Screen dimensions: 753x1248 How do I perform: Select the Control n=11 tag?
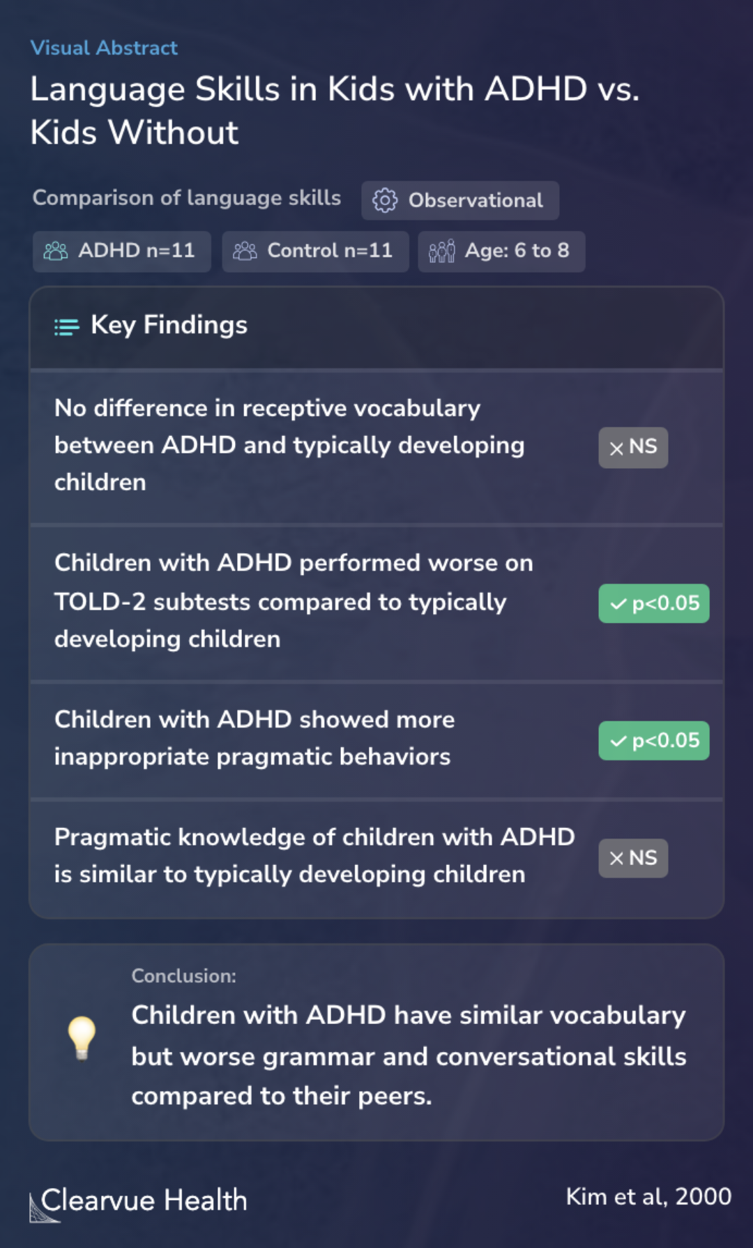click(315, 251)
